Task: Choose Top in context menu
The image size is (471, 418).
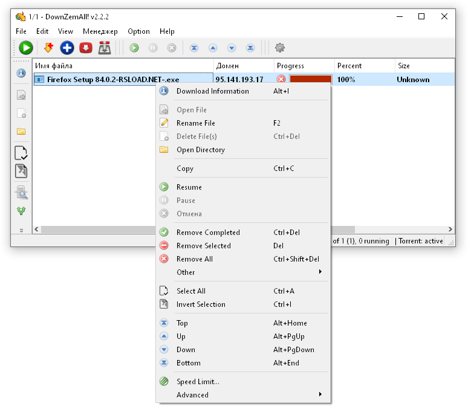Action: [243, 323]
